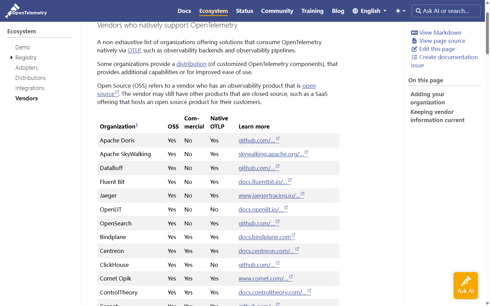
Task: Click the Organization footnote 1 superscript
Action: point(137,125)
